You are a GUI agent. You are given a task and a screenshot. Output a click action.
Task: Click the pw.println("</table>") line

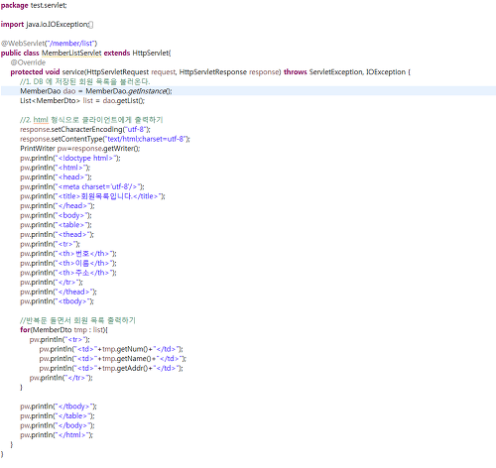click(x=58, y=415)
